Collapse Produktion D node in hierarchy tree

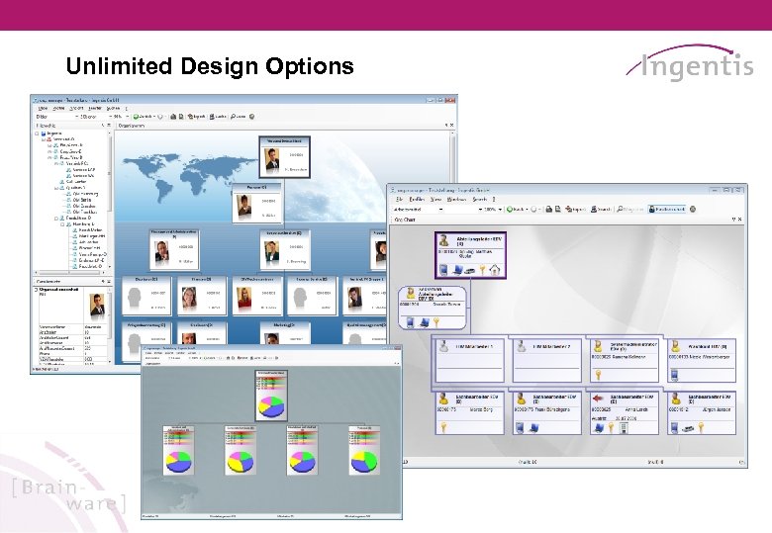(x=56, y=218)
